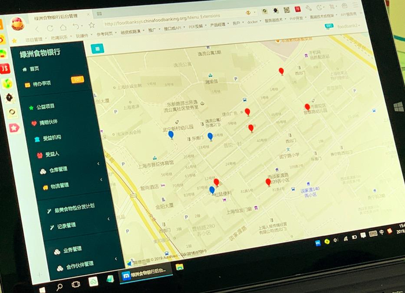
Task: Open the foodbank2 user dropdown
Action: 349,25
